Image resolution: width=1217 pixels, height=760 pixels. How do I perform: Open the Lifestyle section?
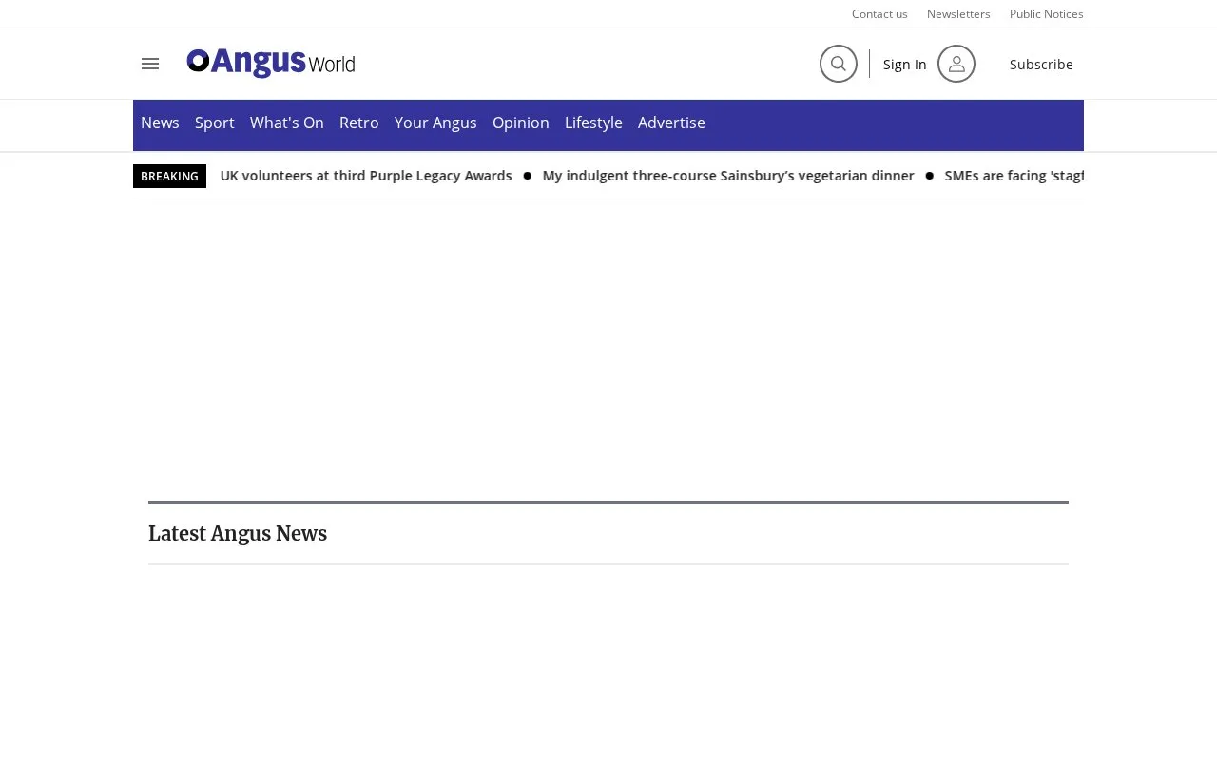[593, 123]
